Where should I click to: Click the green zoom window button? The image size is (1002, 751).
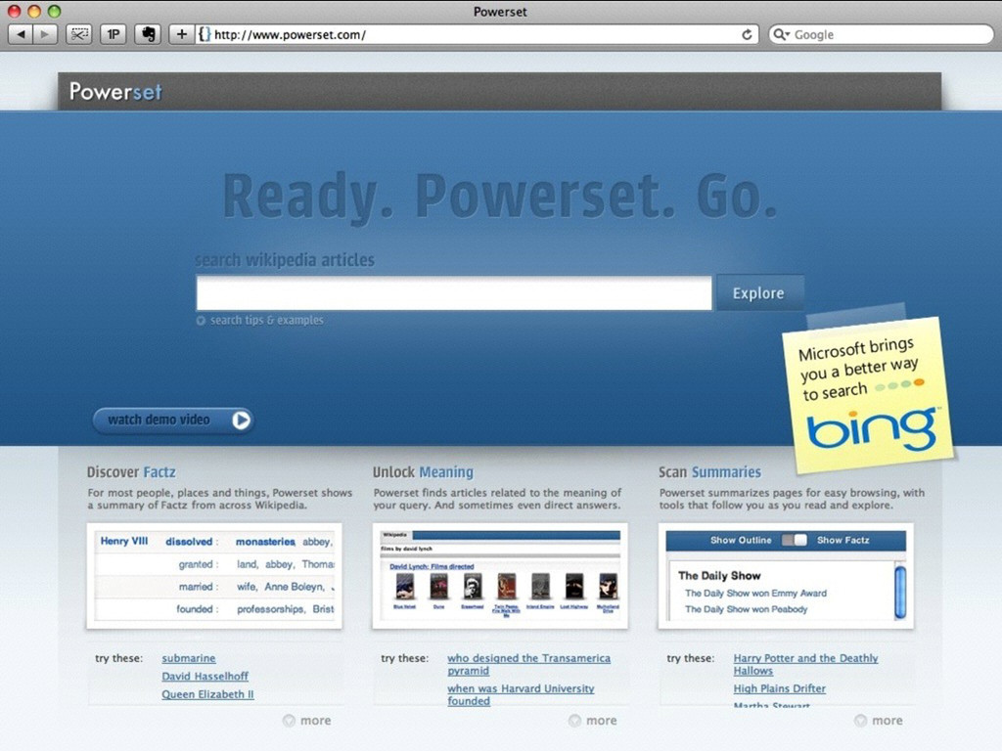pyautogui.click(x=55, y=11)
